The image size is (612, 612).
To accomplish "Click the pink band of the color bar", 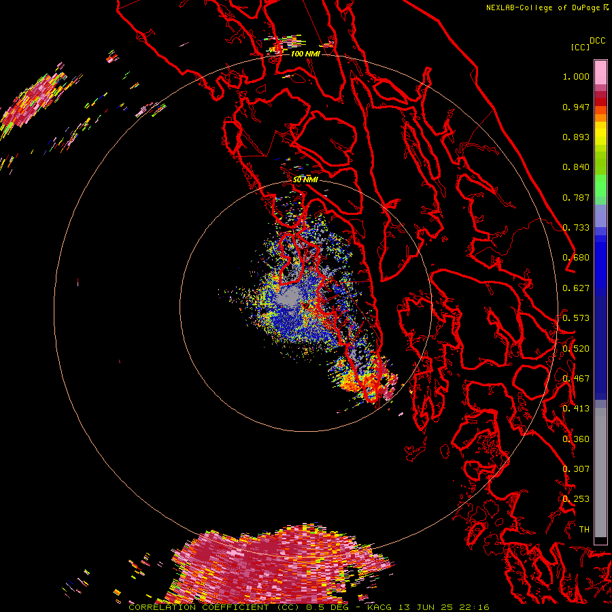I will (600, 72).
